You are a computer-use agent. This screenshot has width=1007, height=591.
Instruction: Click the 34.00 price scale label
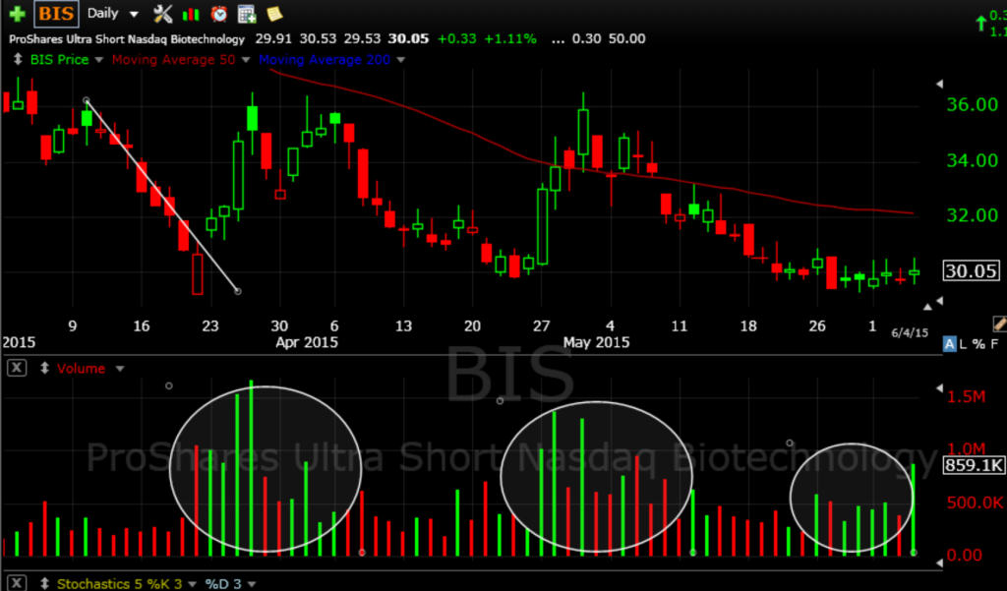point(973,160)
